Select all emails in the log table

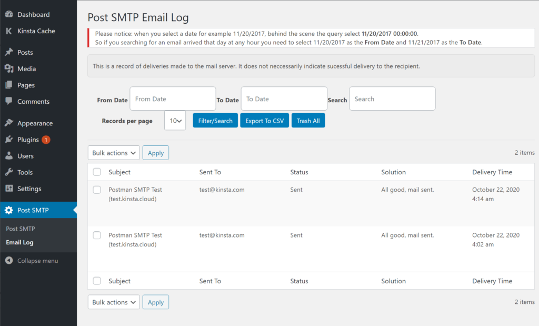point(97,172)
